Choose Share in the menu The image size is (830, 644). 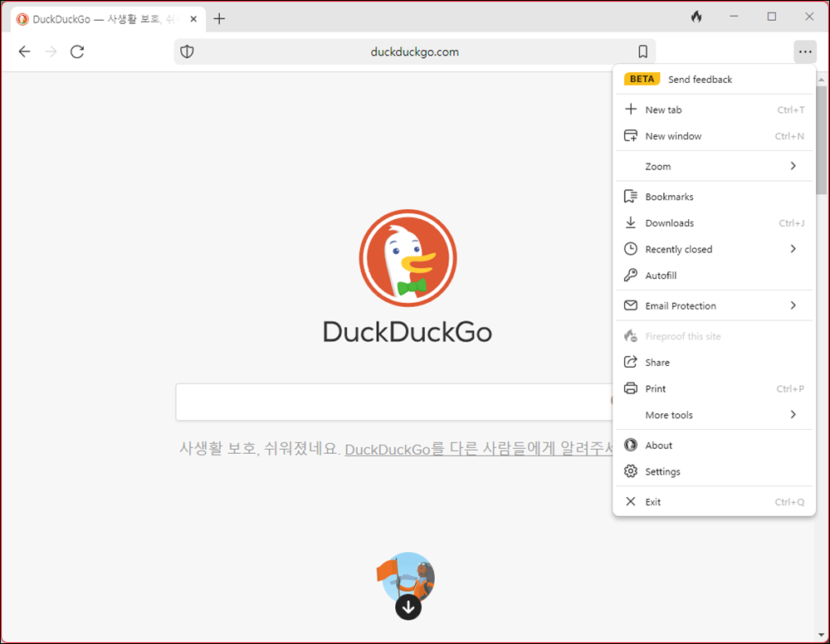714,363
